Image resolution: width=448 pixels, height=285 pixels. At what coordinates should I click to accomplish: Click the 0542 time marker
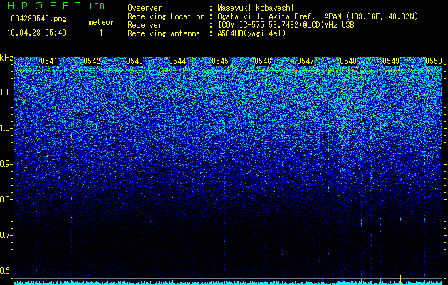point(92,61)
